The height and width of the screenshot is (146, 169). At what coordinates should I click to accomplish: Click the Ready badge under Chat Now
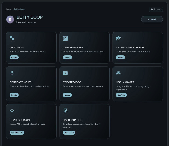click(x=14, y=58)
